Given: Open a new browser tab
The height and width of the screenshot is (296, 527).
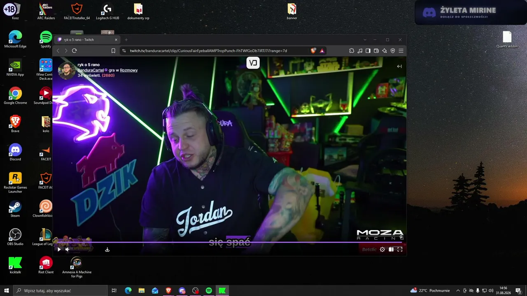Looking at the screenshot, I should pyautogui.click(x=126, y=39).
